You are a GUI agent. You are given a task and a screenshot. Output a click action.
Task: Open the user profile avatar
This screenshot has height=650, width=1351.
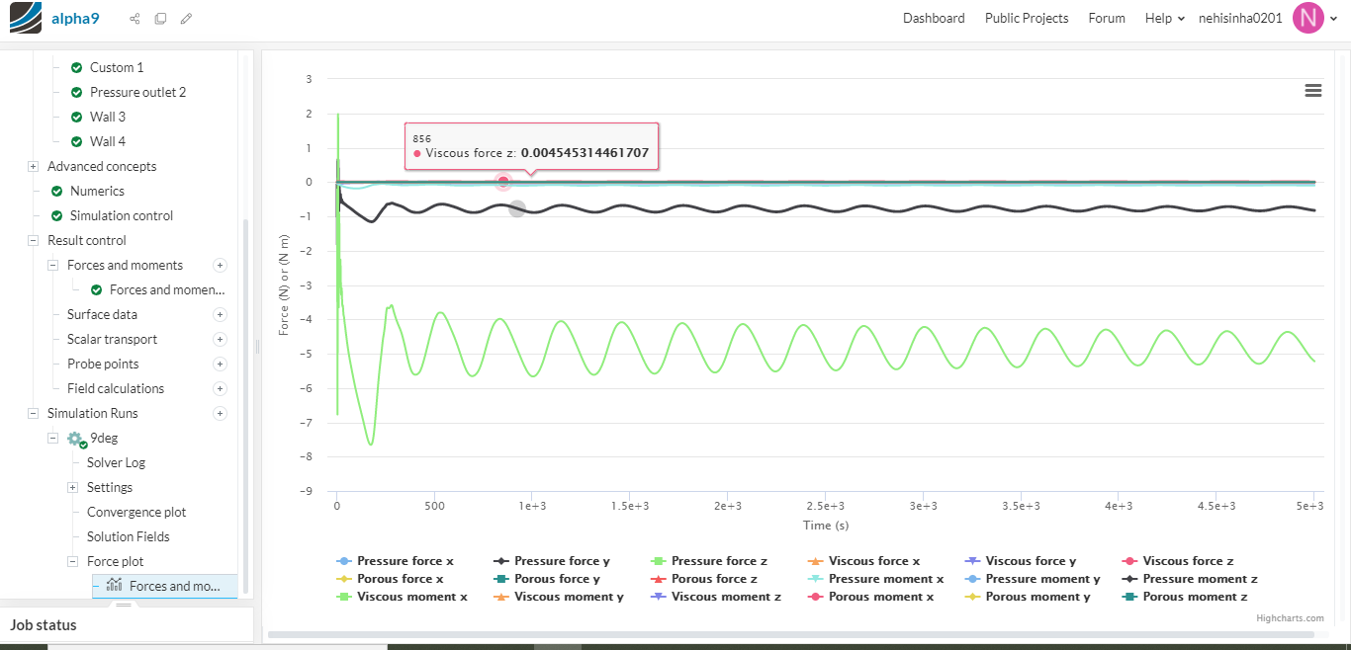coord(1307,18)
